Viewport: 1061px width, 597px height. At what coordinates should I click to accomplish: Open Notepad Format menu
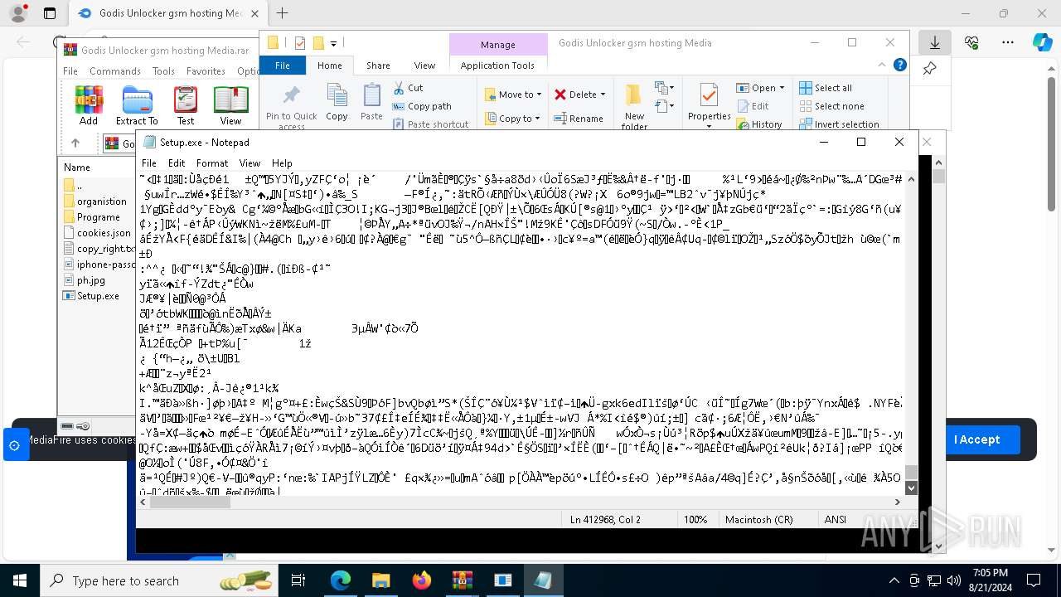tap(212, 163)
